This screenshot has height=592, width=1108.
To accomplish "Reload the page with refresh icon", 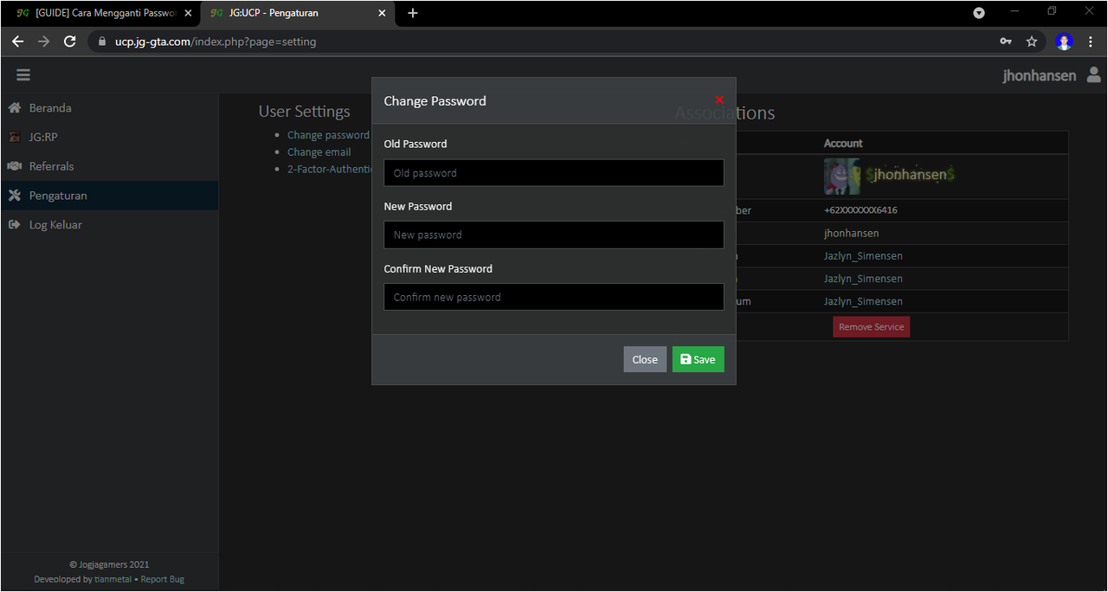I will [70, 42].
